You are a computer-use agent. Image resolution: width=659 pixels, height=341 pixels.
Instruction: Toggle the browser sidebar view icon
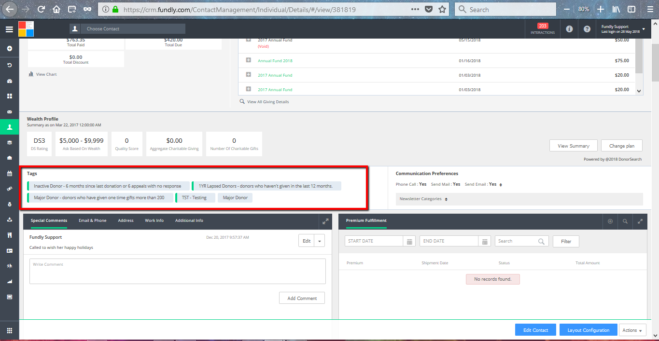click(631, 9)
